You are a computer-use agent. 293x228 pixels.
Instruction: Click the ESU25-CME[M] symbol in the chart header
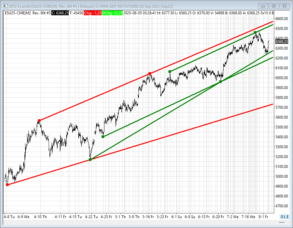coord(18,13)
